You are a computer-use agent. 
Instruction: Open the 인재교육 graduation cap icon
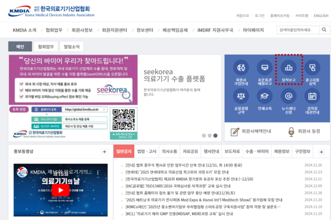click(x=264, y=96)
